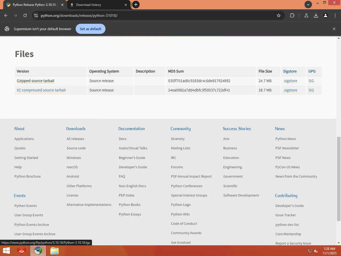Image resolution: width=341 pixels, height=256 pixels.
Task: Open the Python Brochure link
Action: coord(27,176)
